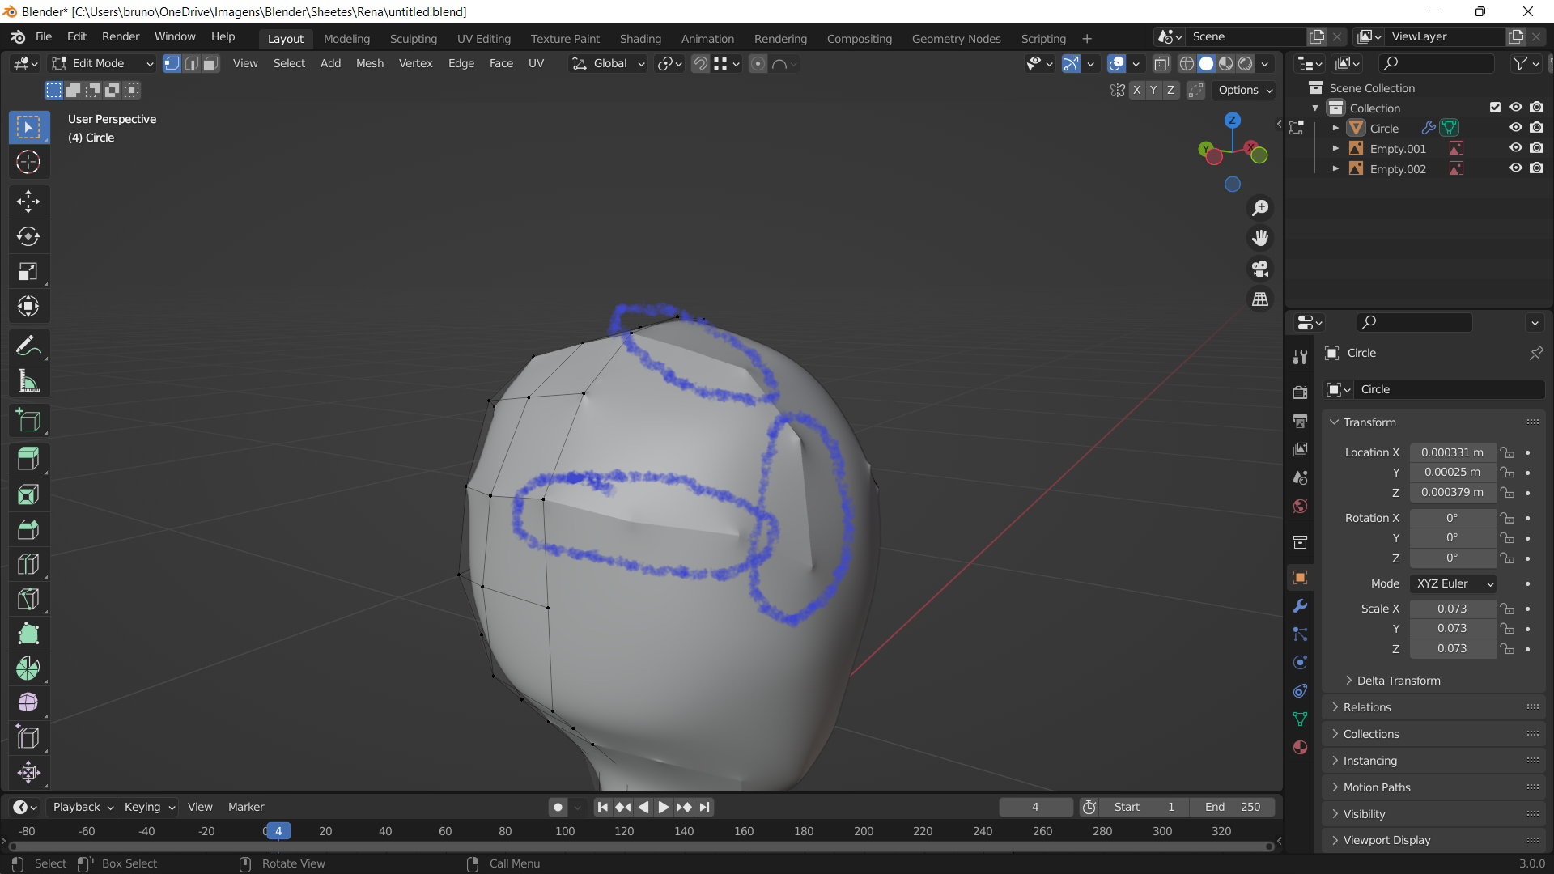
Task: Expand the Delta Transform panel
Action: [1398, 681]
